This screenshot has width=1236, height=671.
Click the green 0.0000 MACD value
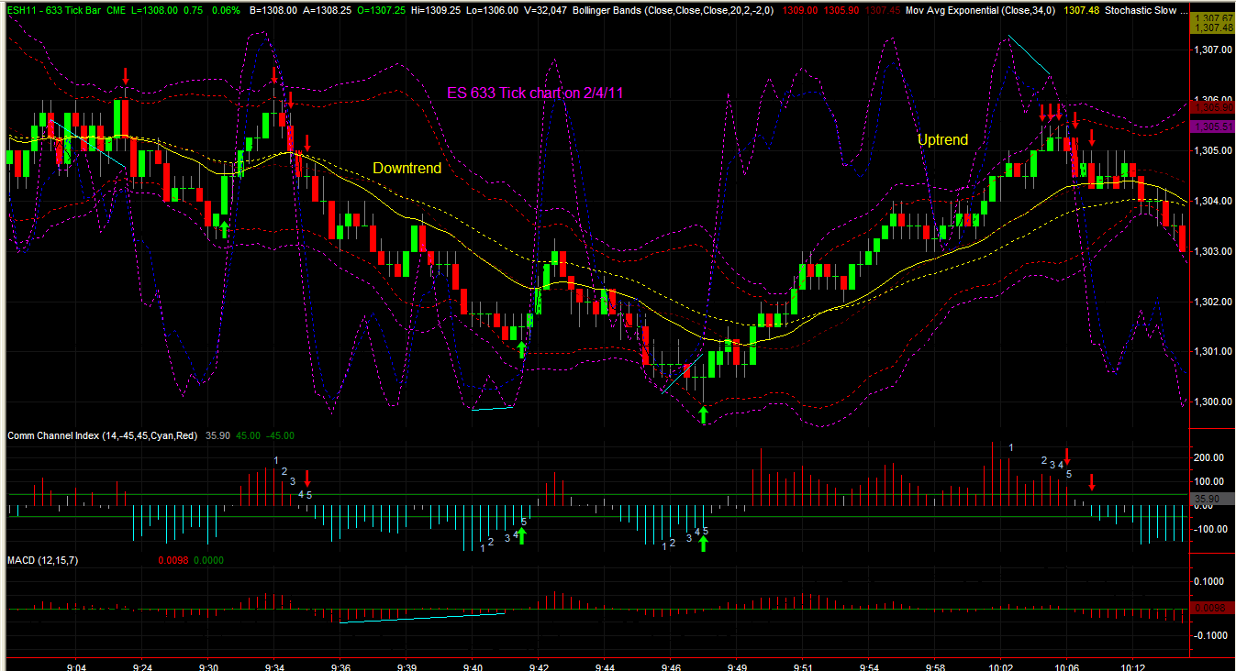pos(207,560)
